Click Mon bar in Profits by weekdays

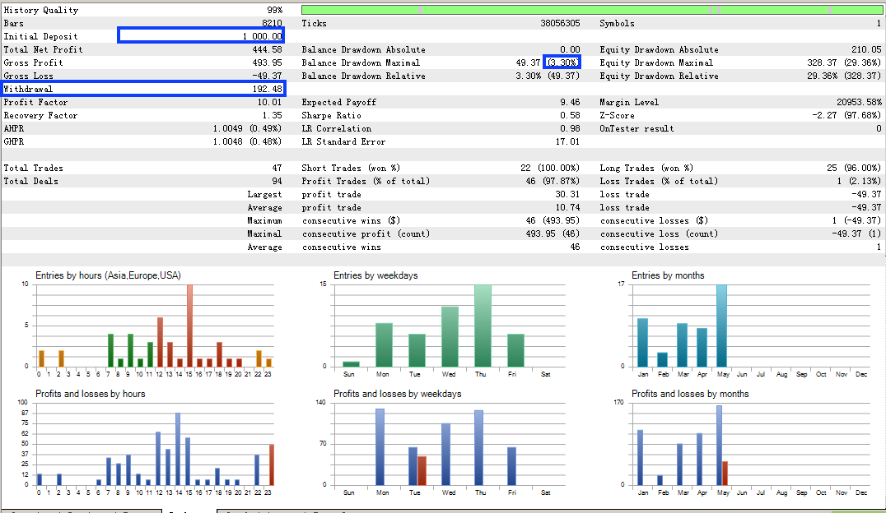(x=380, y=446)
